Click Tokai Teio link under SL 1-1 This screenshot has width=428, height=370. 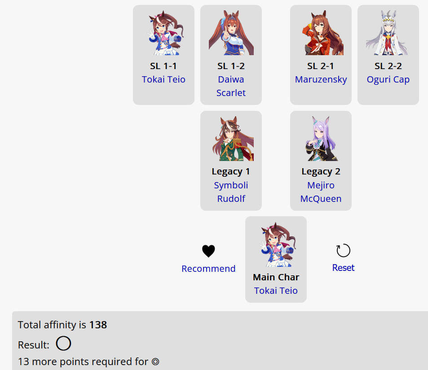coord(164,79)
